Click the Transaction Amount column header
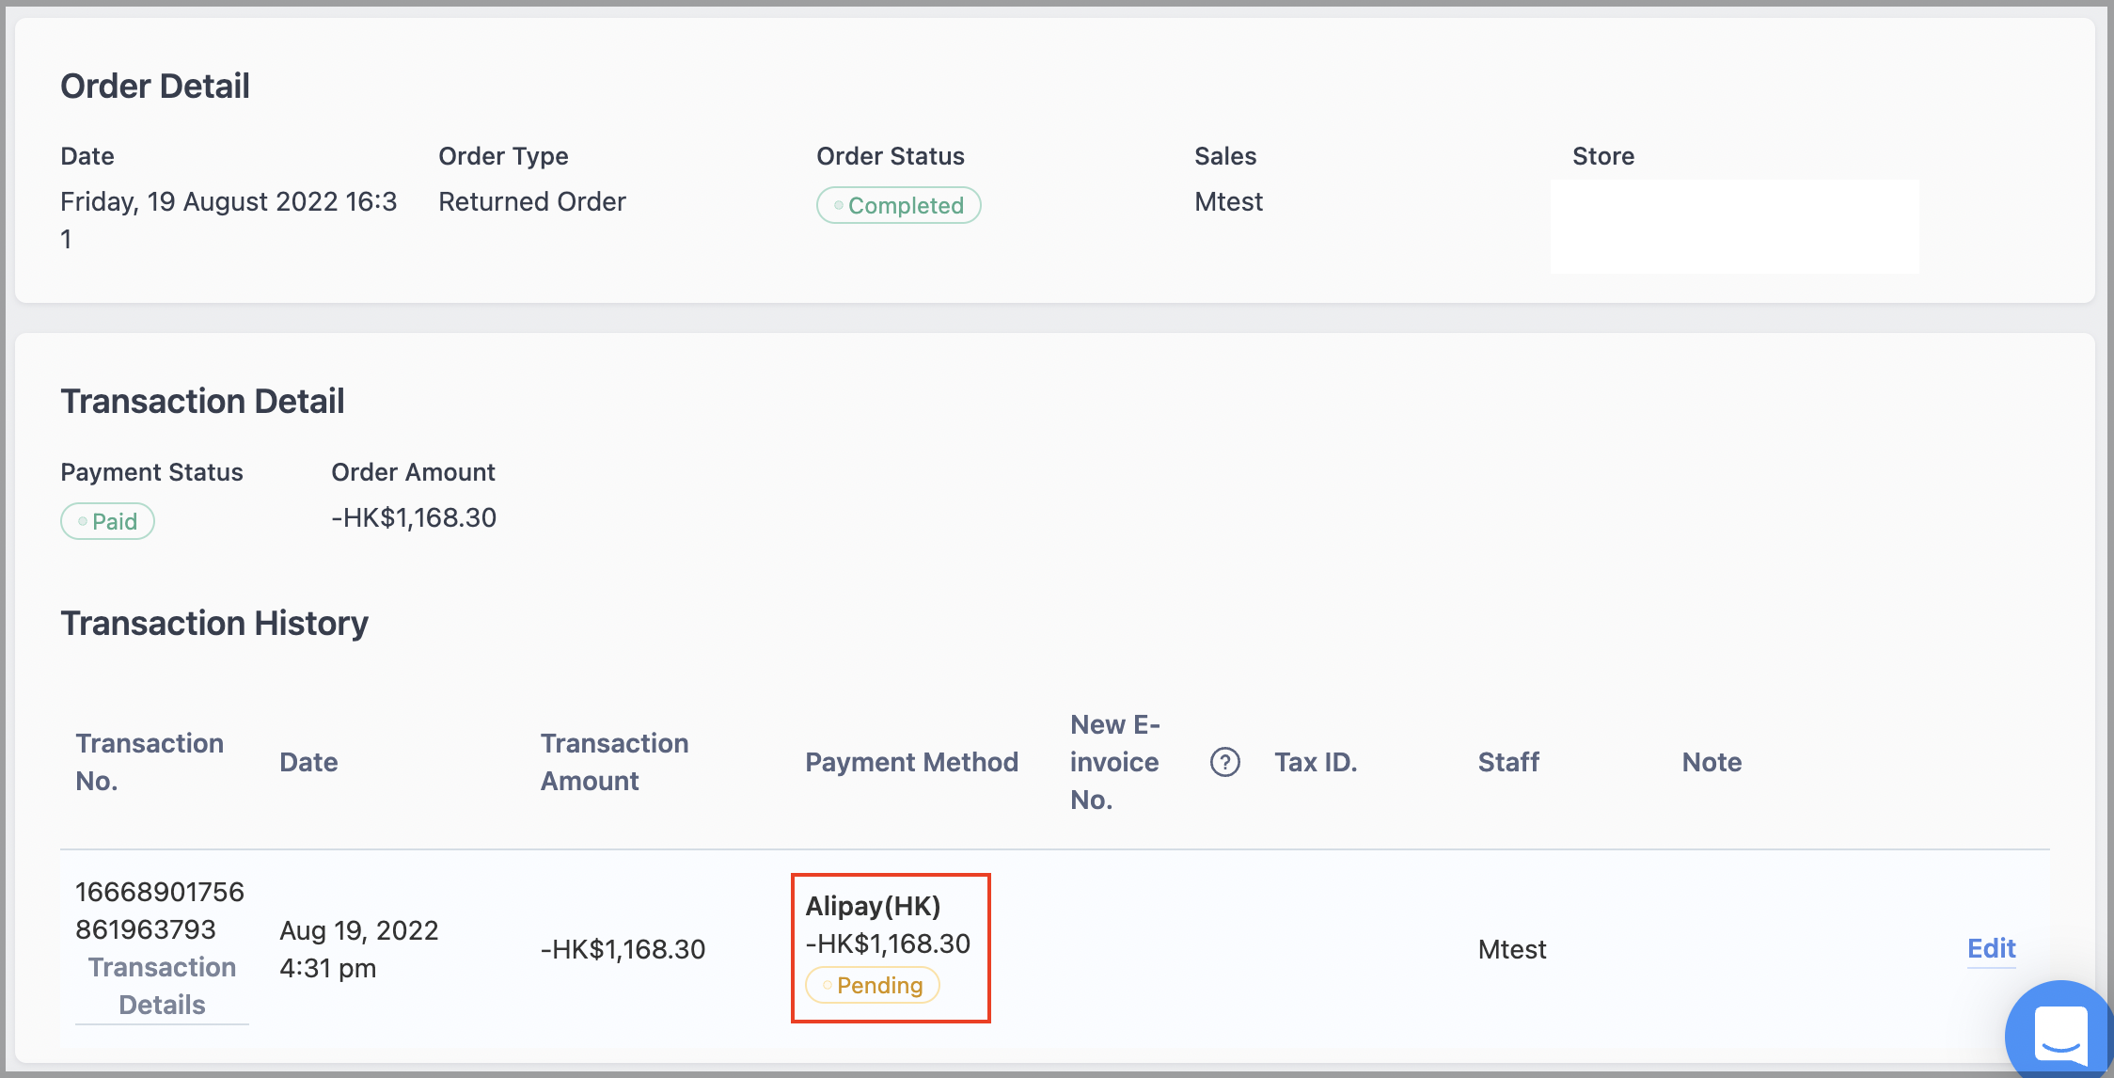The height and width of the screenshot is (1078, 2114). click(614, 762)
